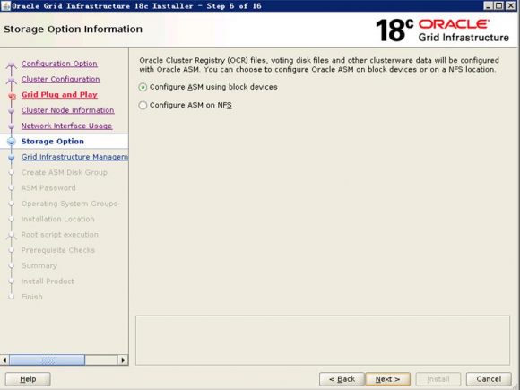Jump to Cluster Node Information step
520x390 pixels.
[x=67, y=110]
